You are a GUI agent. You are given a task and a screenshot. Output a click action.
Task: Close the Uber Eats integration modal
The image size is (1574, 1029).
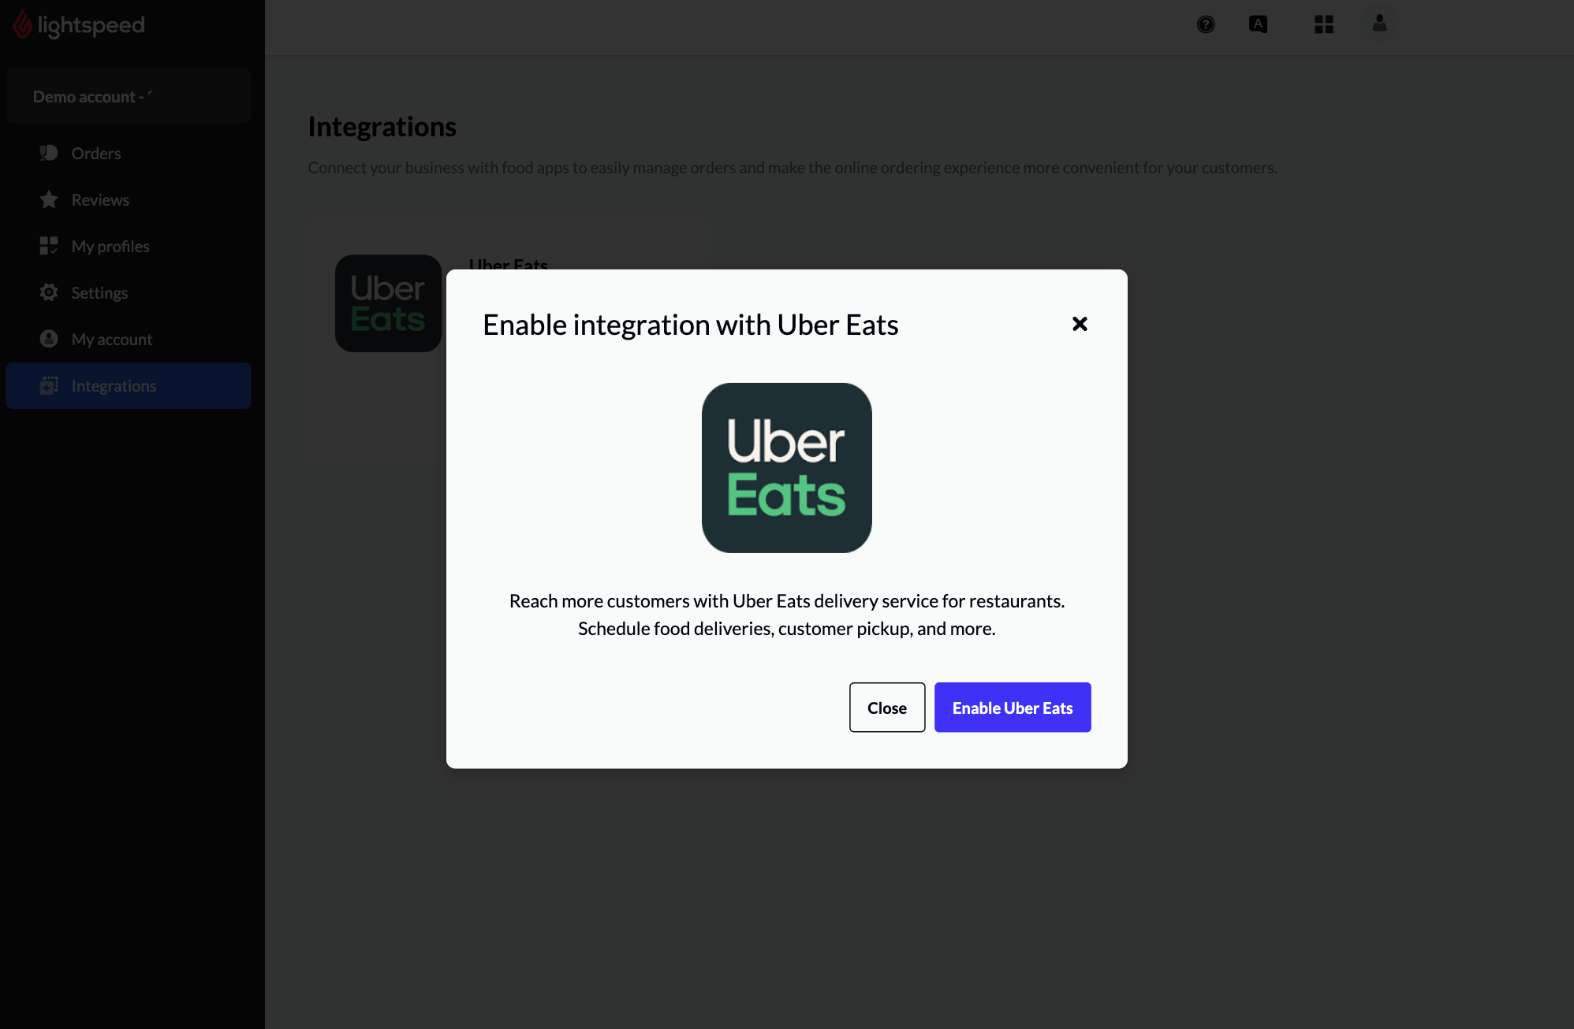click(1079, 324)
